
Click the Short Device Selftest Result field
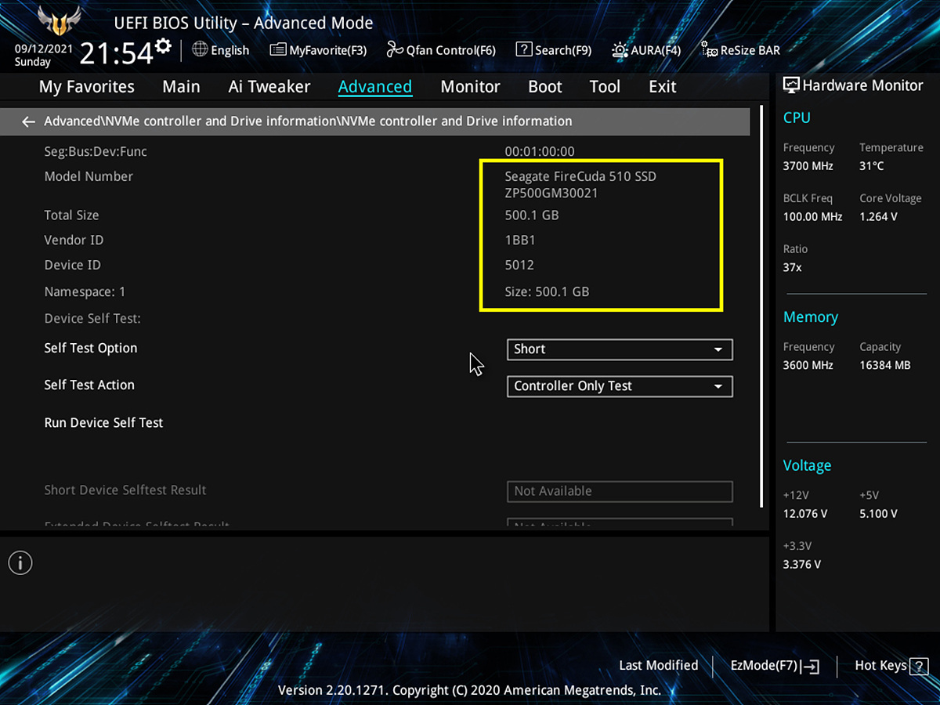[x=620, y=491]
